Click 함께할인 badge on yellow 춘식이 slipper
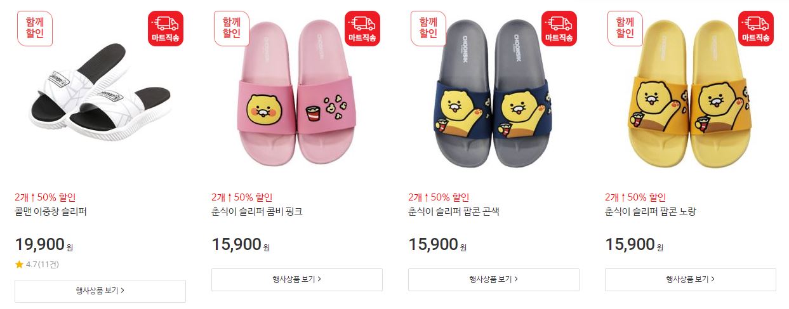The width and height of the screenshot is (789, 309). pos(625,29)
